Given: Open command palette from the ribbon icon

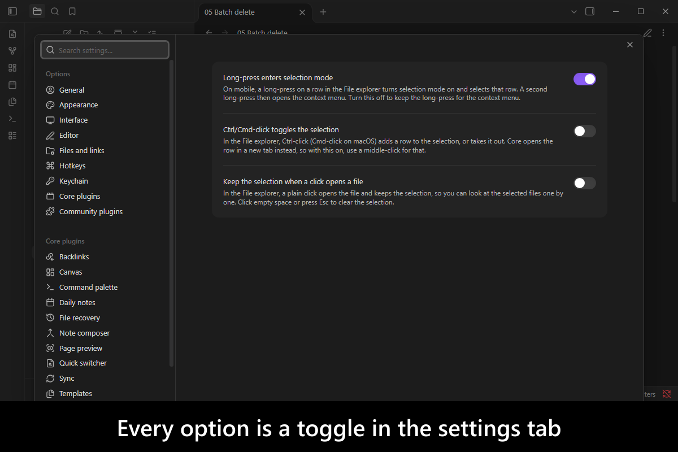Looking at the screenshot, I should 12,119.
